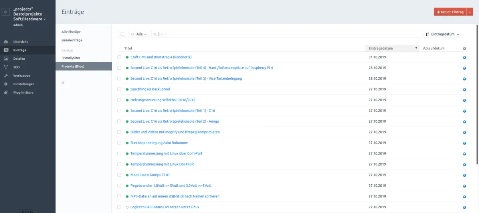
Task: Click the Einträge newspaper icon in sidebar
Action: tap(6, 50)
